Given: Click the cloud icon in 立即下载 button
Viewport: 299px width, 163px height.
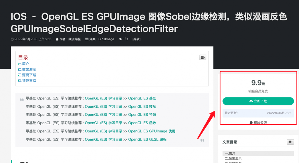Looking at the screenshot, I should click(x=251, y=101).
